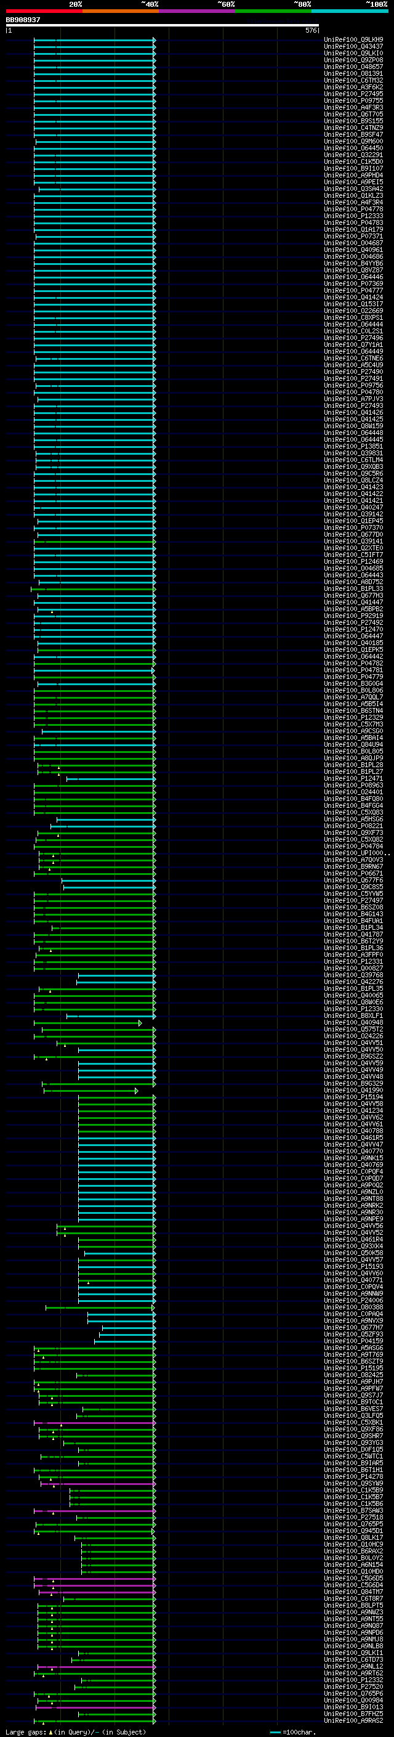Select hit label UniRef100_A6N154
Viewport: 394px width, 1737px height.
pos(353,1564)
